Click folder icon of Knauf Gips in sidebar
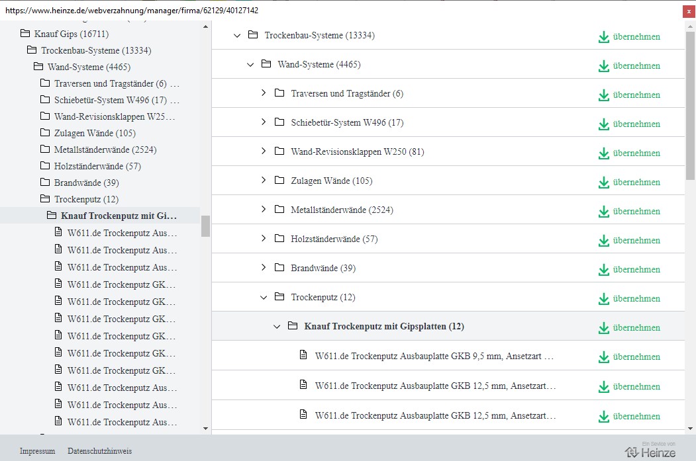The image size is (696, 461). [x=25, y=33]
